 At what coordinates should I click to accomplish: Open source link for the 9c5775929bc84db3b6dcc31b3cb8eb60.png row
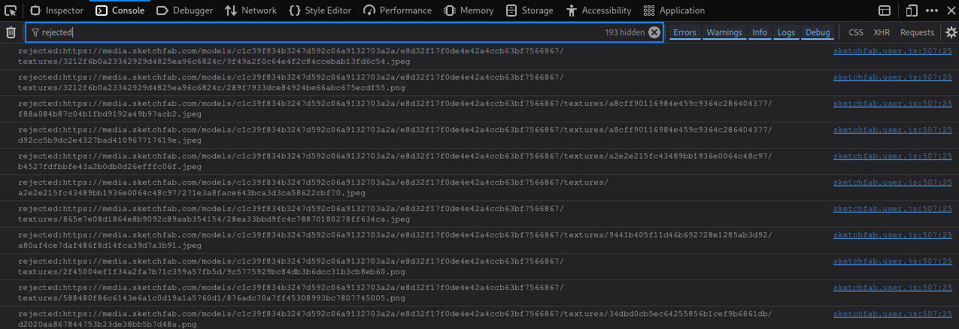click(893, 261)
